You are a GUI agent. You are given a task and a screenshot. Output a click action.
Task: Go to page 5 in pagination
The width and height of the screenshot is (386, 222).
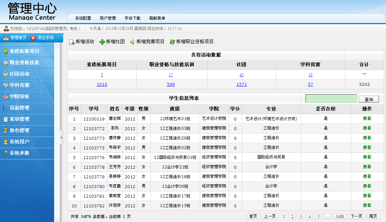(x=318, y=217)
